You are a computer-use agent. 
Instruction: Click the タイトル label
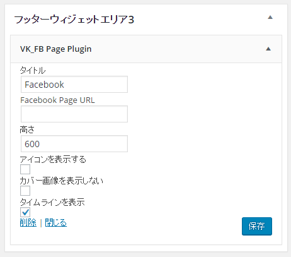coord(33,70)
